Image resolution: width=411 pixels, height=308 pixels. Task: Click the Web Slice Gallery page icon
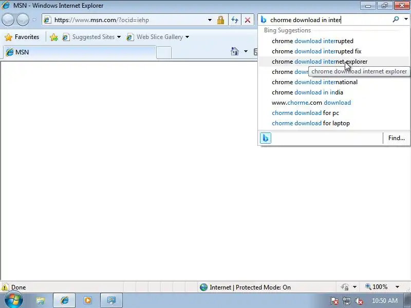click(x=130, y=37)
